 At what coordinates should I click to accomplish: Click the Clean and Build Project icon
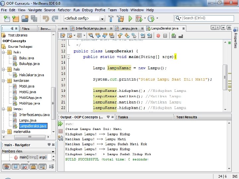pos(120,18)
